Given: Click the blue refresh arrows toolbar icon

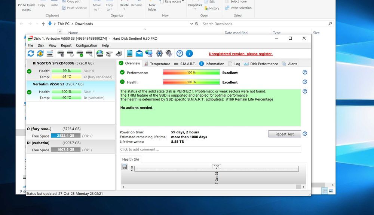Looking at the screenshot, I should click(x=31, y=54).
